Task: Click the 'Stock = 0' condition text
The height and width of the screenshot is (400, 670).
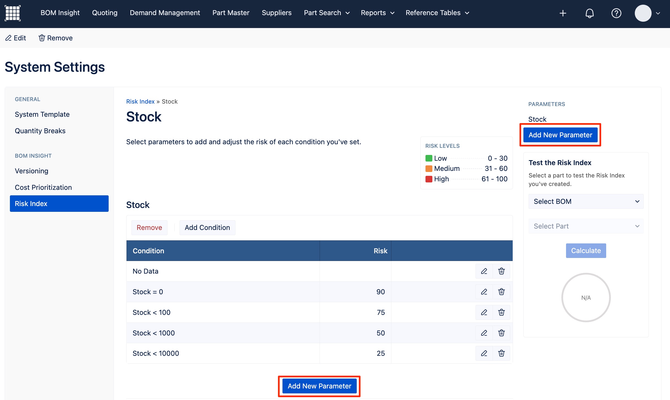Action: 148,292
